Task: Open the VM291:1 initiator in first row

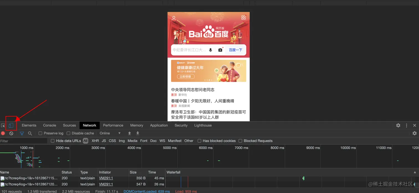Action: point(106,178)
